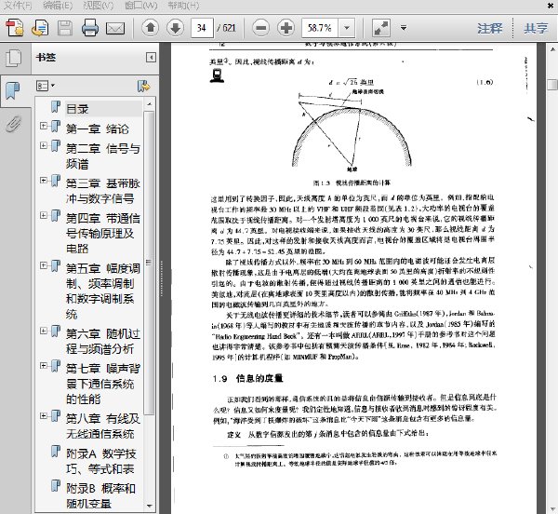Viewport: 558px width, 514px height.
Task: Open 第二章 信号与频谱 bookmark
Action: [103, 156]
